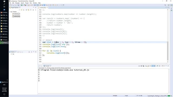This screenshot has height=97, width=173.
Task: Click the editor vertical scrollbar thumb
Action: 168,51
